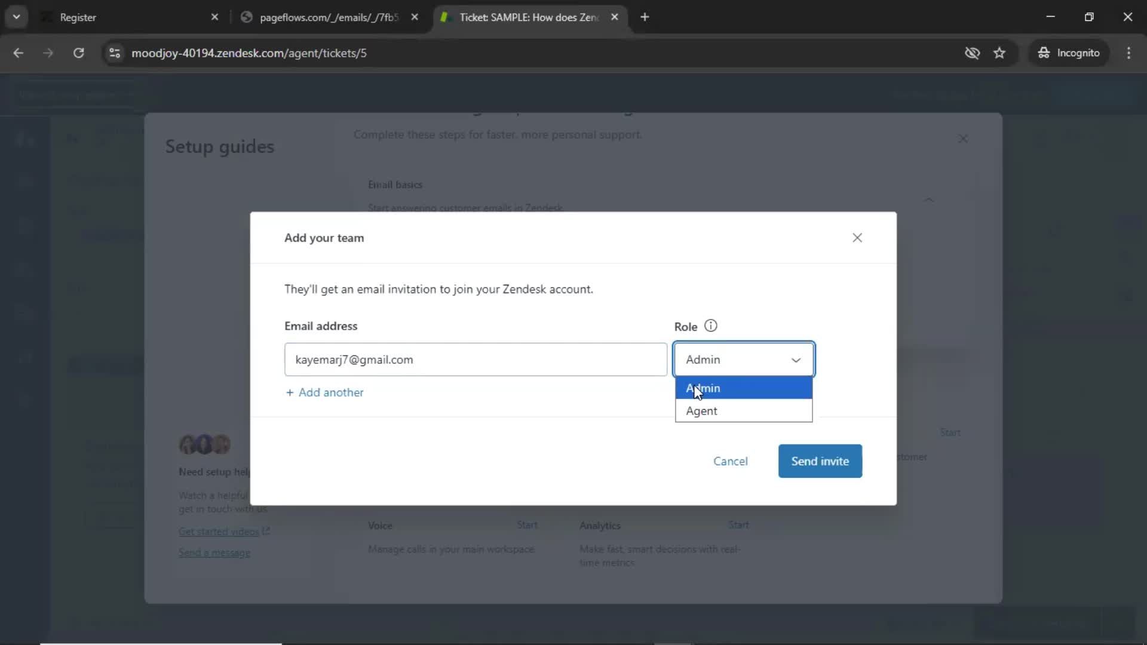Open the Role dropdown showing Admin

point(744,360)
